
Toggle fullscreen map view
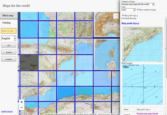[x=116, y=16]
